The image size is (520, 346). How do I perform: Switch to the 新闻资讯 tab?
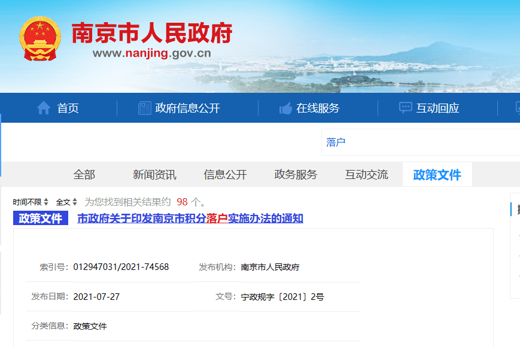[x=154, y=174]
